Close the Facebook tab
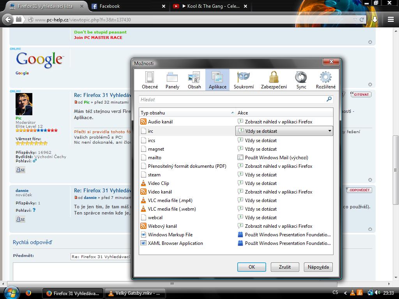 pos(164,6)
